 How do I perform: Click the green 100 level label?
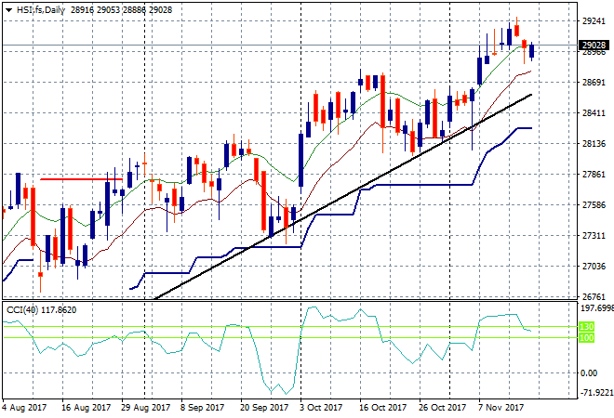coord(587,337)
